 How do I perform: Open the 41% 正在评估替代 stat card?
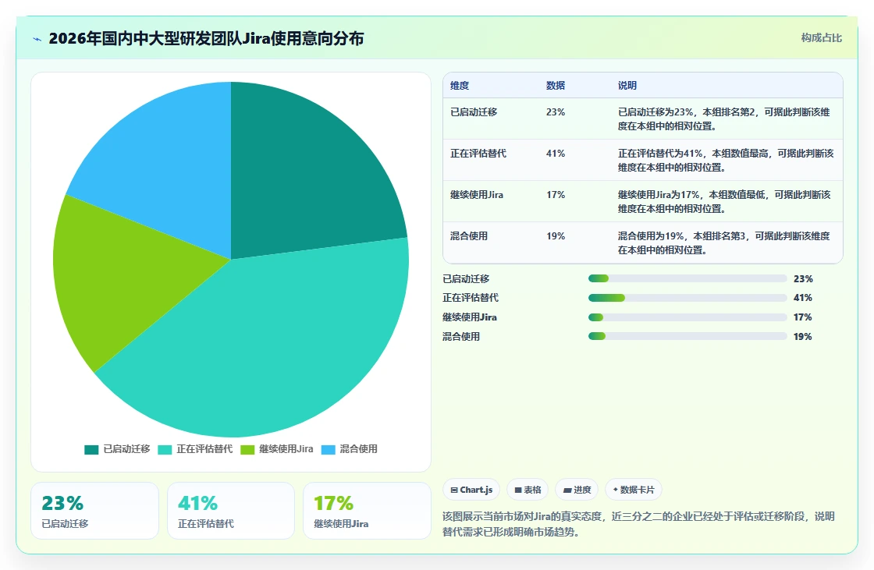point(231,511)
